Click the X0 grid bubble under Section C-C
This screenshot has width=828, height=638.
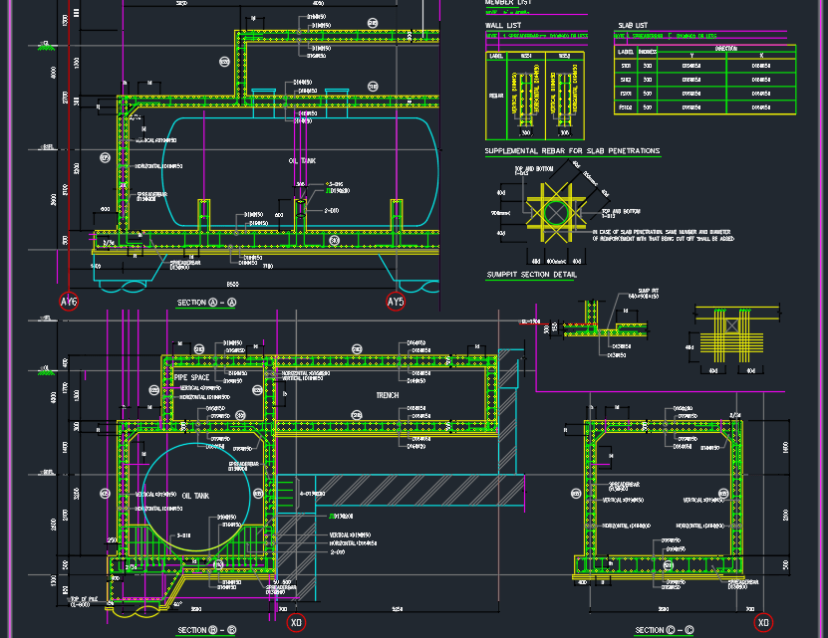pos(763,623)
